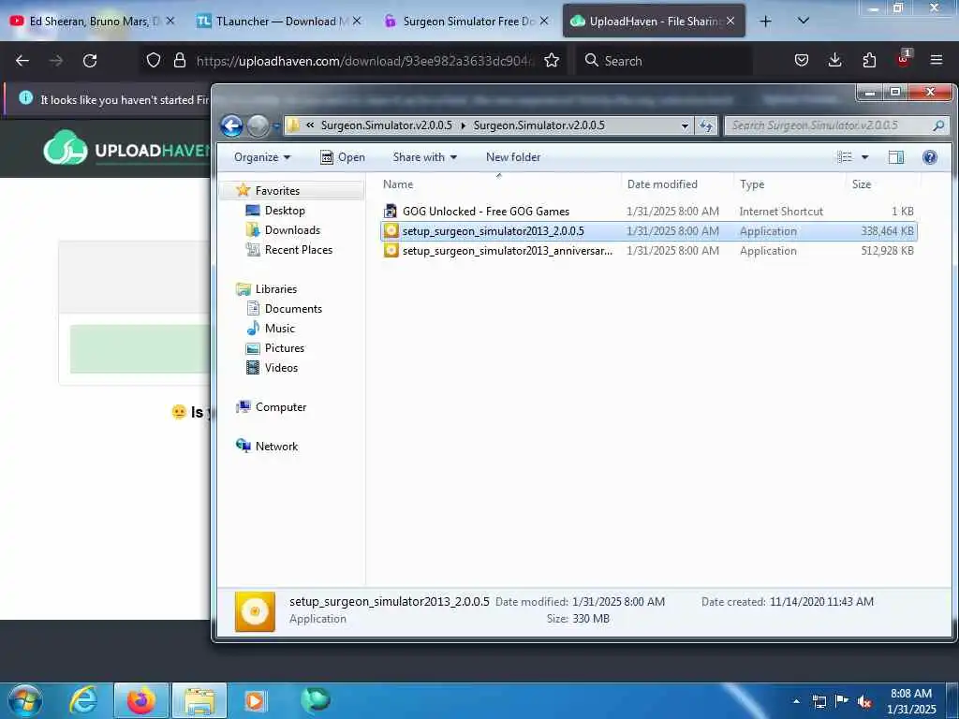
Task: Open Pictures library
Action: 285,348
